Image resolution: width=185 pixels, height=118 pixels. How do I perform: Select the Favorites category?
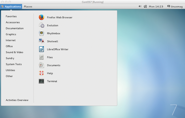(11, 16)
